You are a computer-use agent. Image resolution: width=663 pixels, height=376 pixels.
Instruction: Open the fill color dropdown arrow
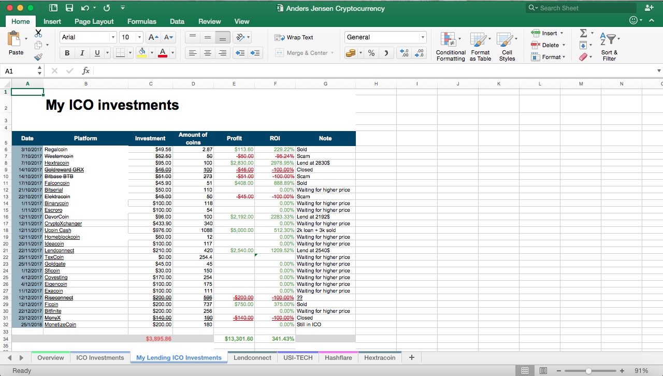point(152,53)
